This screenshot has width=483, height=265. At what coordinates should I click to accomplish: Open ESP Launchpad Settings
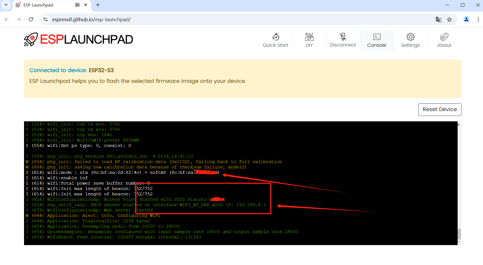(410, 40)
